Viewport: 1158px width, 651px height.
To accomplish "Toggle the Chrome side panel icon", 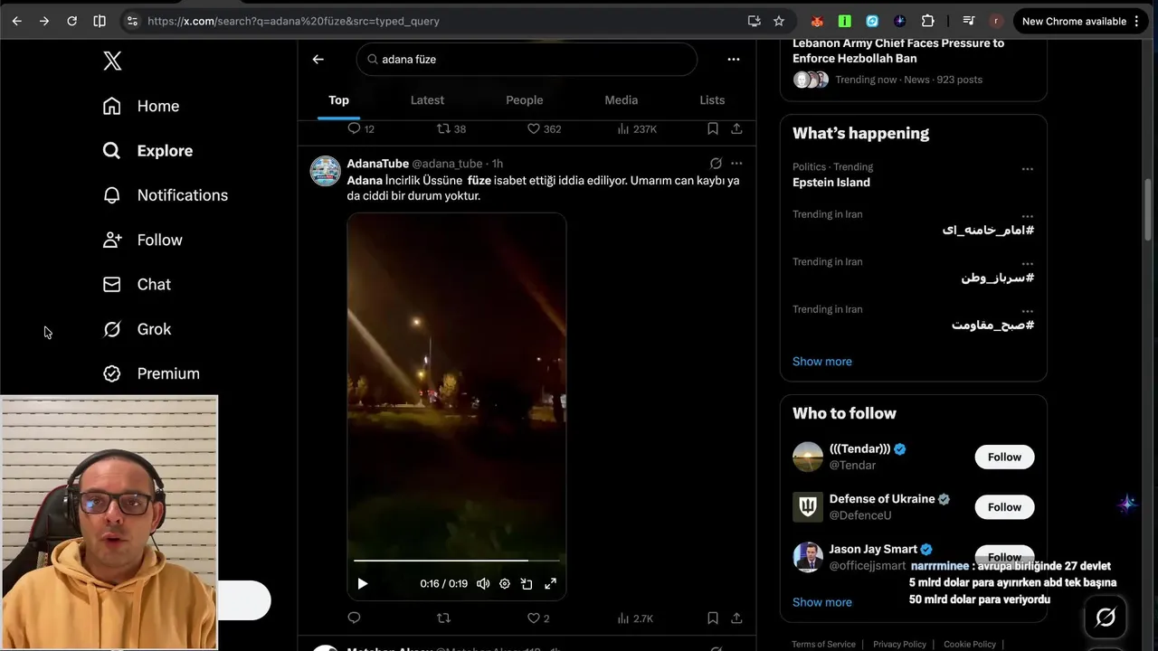I will (x=100, y=21).
